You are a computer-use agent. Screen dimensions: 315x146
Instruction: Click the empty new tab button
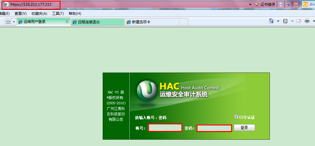coord(184,22)
